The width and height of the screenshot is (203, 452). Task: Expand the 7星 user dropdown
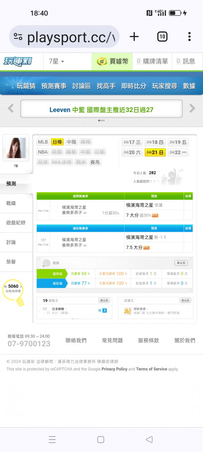(x=57, y=61)
